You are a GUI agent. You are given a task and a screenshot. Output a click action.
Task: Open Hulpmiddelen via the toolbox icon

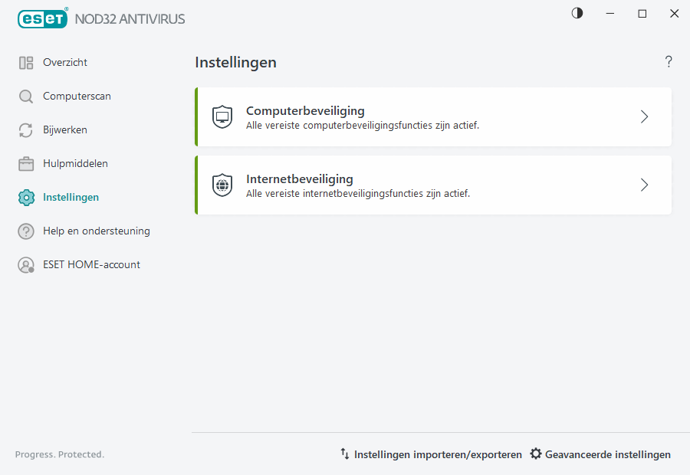coord(26,163)
